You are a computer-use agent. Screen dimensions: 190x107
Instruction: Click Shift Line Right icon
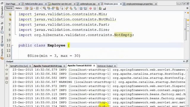pos(85,8)
